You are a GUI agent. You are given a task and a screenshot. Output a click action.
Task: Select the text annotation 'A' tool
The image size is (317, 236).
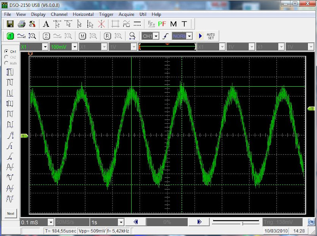pos(46,24)
